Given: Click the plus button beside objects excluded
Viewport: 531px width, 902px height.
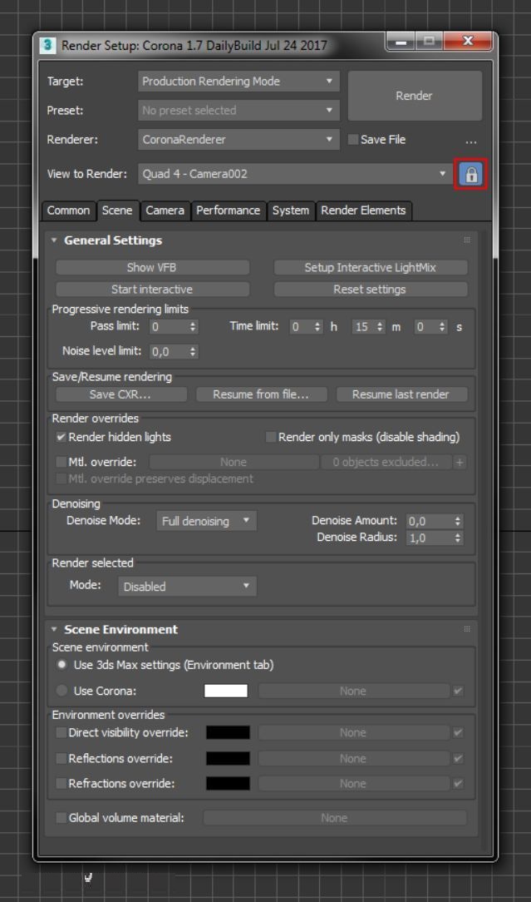Looking at the screenshot, I should (460, 462).
